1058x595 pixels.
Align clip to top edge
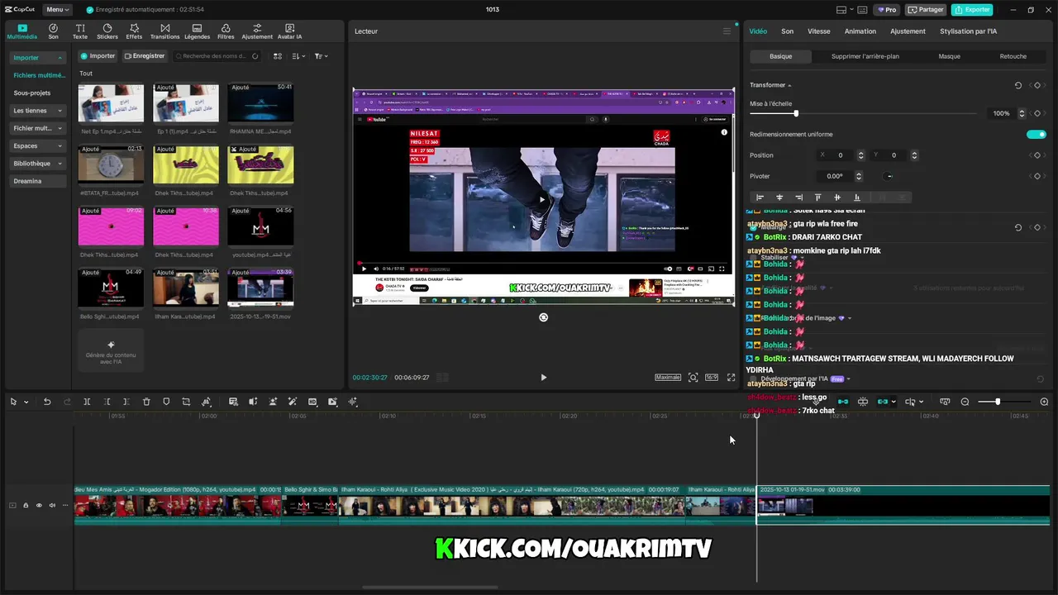tap(818, 198)
